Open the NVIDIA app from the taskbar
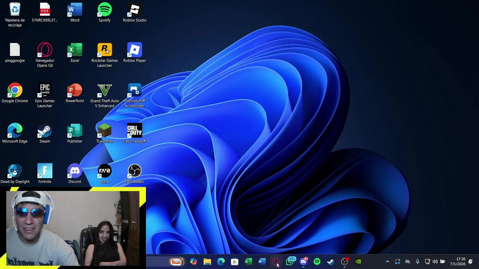Screen dimensions: 479x269 (358, 262)
